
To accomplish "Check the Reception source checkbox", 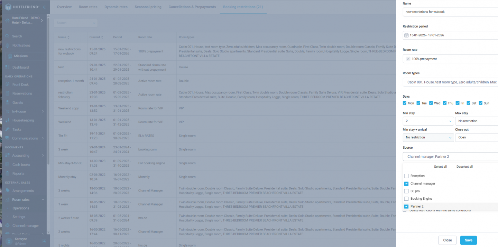I will [x=406, y=176].
